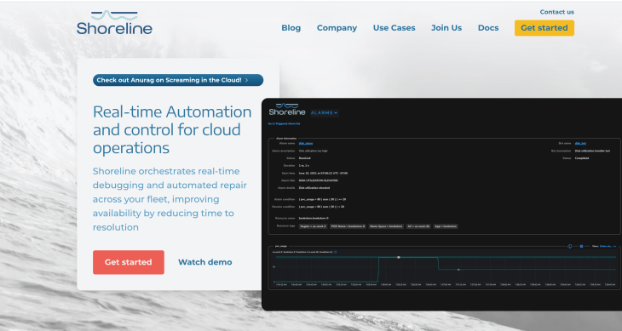Expand the ALARMS dropdown in dashboard
The image size is (622, 331).
point(325,113)
